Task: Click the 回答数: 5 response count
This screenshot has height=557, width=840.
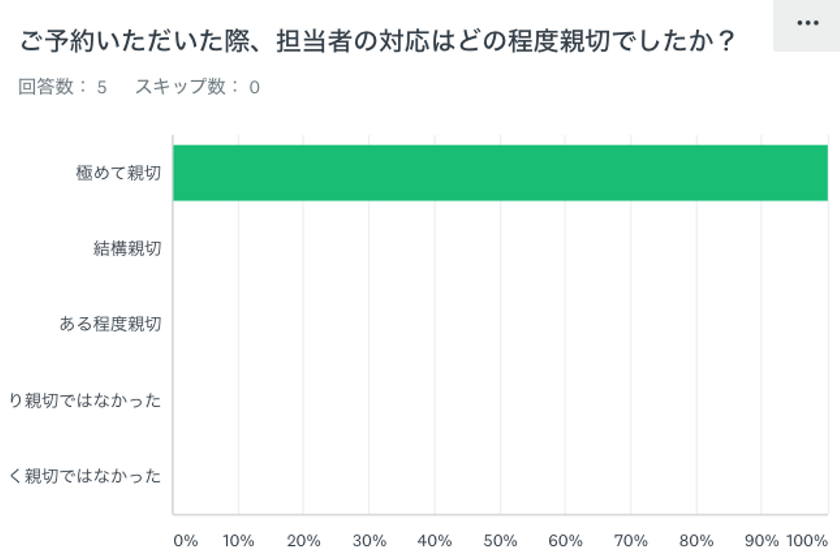Action: click(62, 87)
